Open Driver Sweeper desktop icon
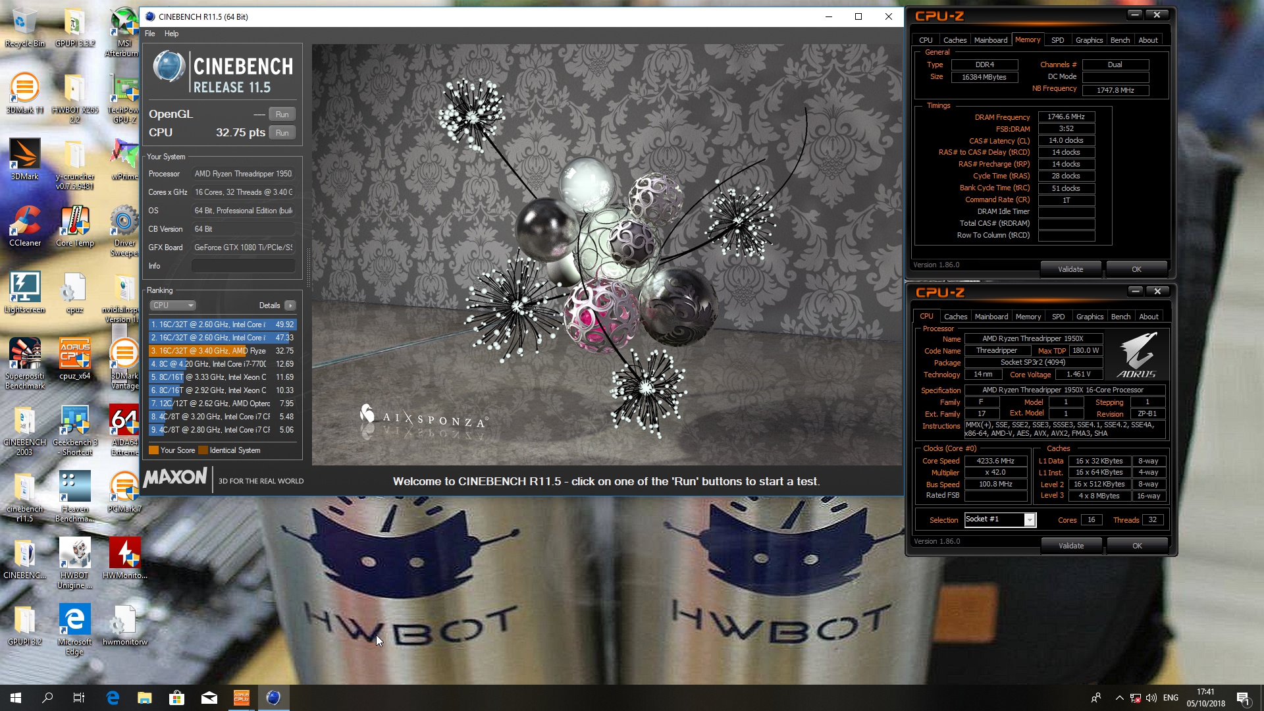 point(124,231)
